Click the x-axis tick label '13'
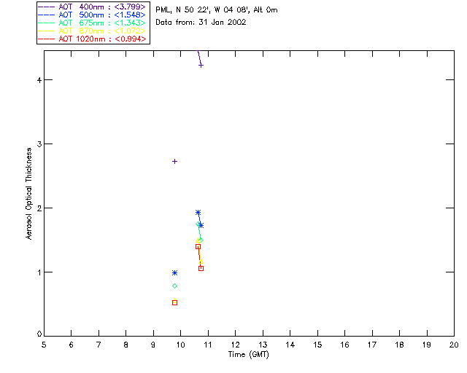 [x=263, y=345]
